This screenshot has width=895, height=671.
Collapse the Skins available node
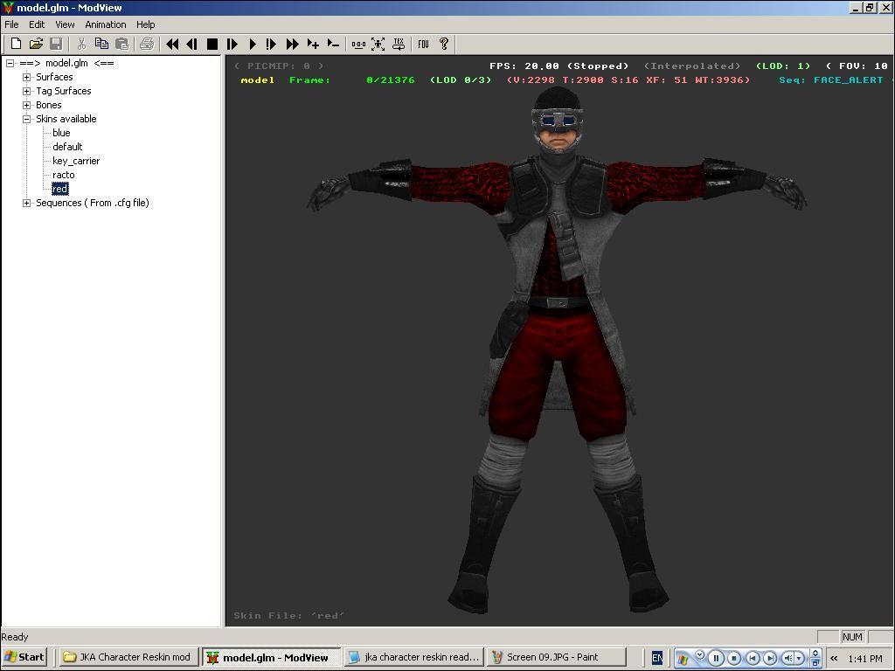(27, 119)
